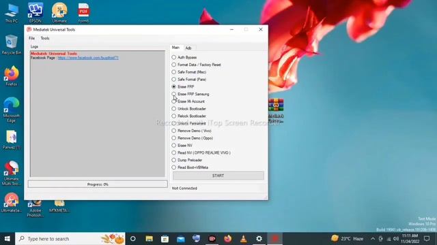Viewport: 437px width, 245px height.
Task: Click the volume speaker tray icon
Action: 396,239
